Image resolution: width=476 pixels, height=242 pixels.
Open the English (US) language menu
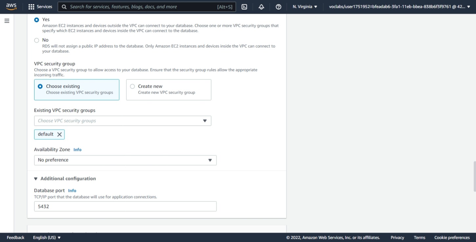coord(47,237)
